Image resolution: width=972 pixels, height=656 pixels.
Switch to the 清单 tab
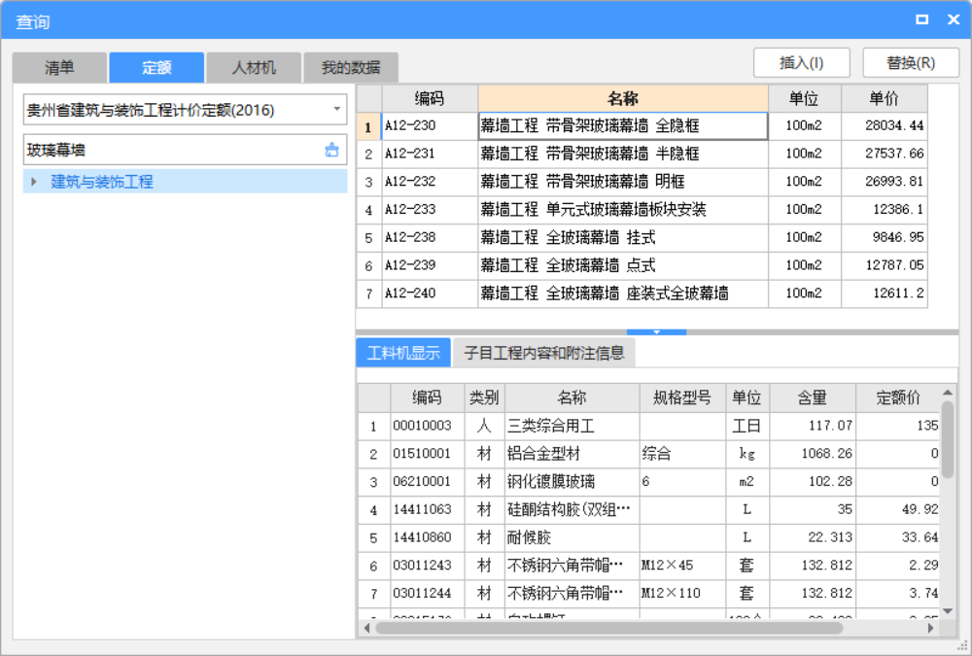click(x=59, y=67)
